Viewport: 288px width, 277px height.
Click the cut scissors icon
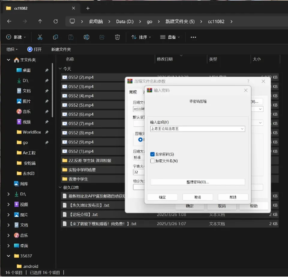click(x=40, y=37)
